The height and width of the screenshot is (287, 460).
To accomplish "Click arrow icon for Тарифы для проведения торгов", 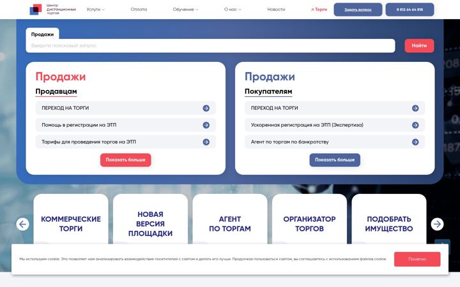I will coord(206,142).
